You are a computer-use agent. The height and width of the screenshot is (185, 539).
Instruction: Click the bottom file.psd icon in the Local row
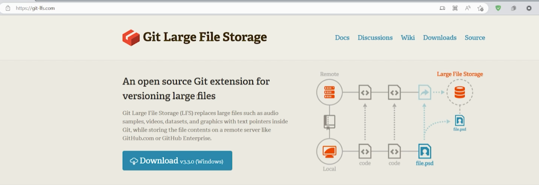tap(424, 151)
